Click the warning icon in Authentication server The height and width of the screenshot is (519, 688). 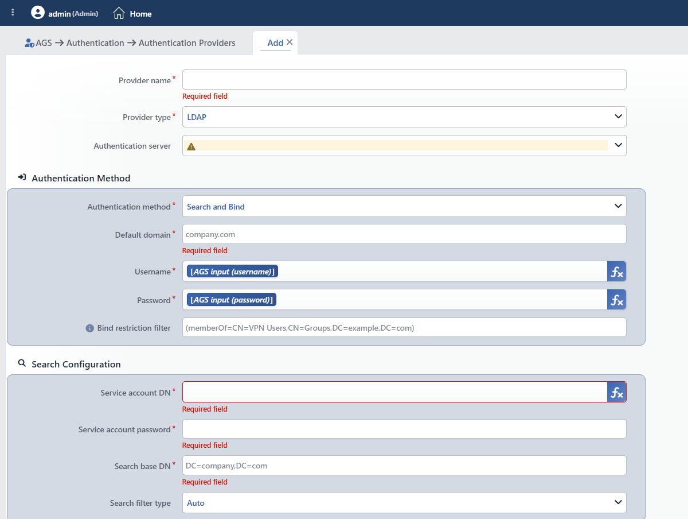[191, 146]
